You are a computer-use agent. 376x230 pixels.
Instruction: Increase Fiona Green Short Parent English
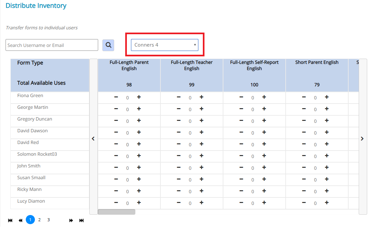click(x=327, y=97)
